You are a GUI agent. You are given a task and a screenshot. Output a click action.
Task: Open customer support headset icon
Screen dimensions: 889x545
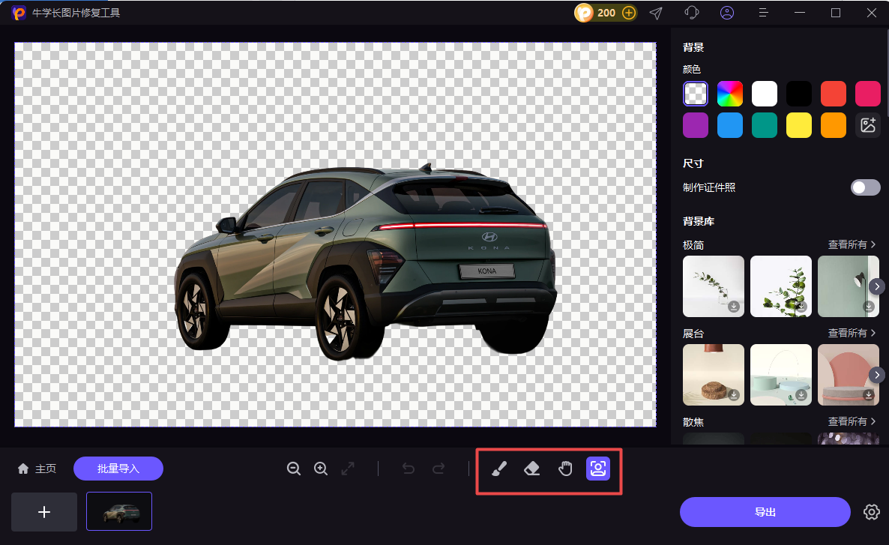(x=692, y=13)
